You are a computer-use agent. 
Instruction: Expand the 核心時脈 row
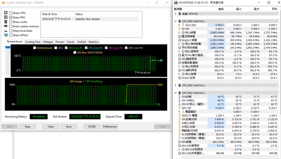[179, 32]
